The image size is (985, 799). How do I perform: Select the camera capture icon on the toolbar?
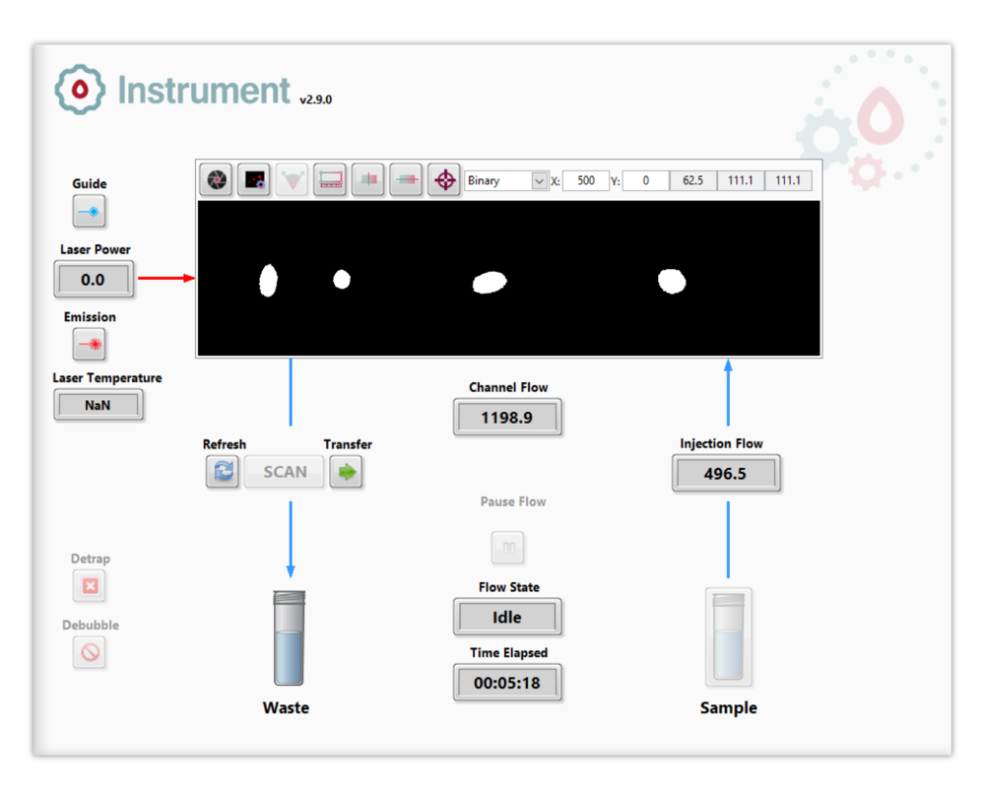(216, 179)
